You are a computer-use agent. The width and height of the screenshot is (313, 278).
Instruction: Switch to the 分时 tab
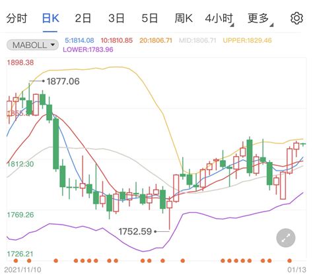tap(17, 18)
